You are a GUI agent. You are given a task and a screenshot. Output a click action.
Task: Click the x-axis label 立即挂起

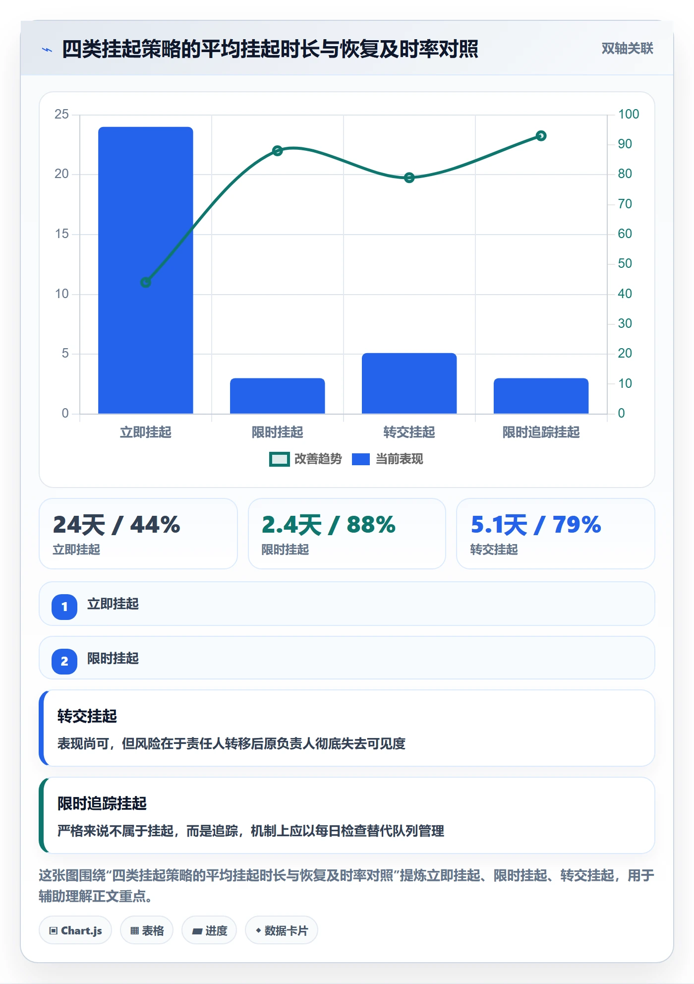click(146, 432)
